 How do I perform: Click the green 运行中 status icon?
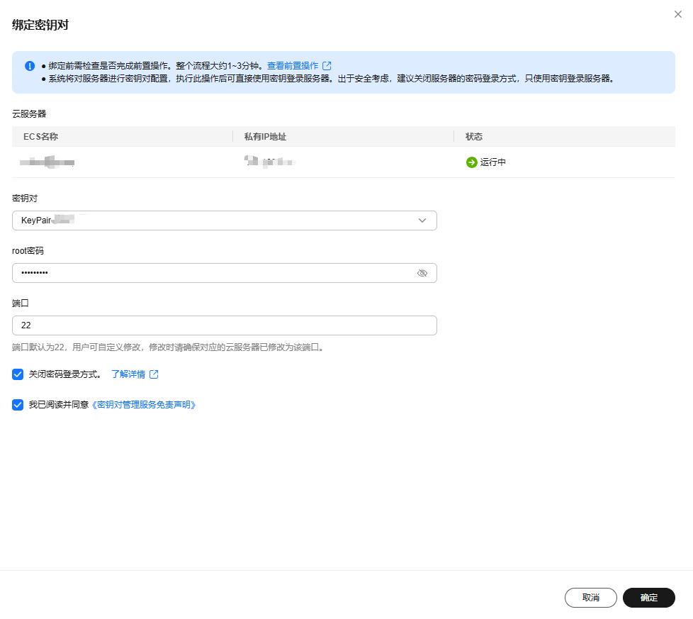coord(472,162)
